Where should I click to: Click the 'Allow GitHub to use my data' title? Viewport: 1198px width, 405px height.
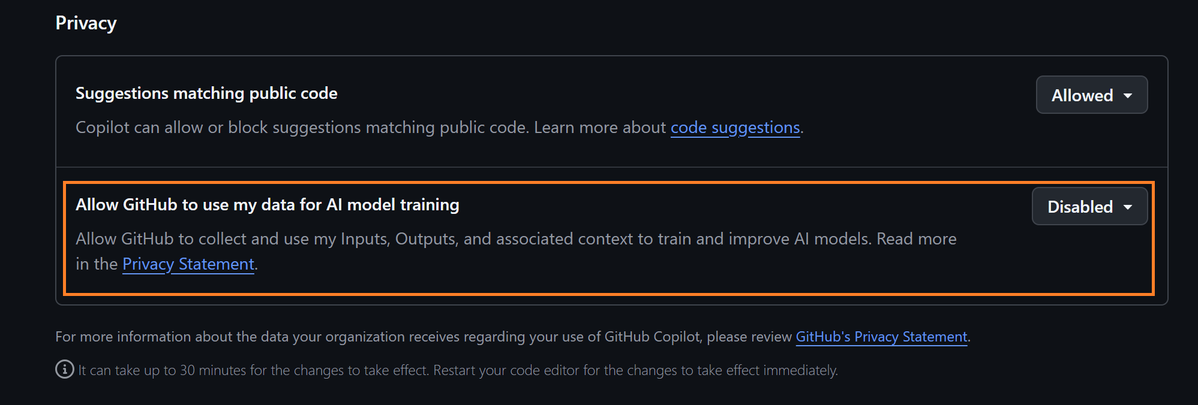267,205
